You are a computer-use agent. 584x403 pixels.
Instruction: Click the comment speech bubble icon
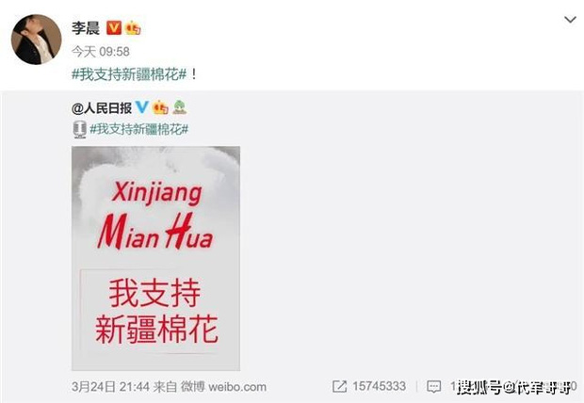pyautogui.click(x=433, y=387)
